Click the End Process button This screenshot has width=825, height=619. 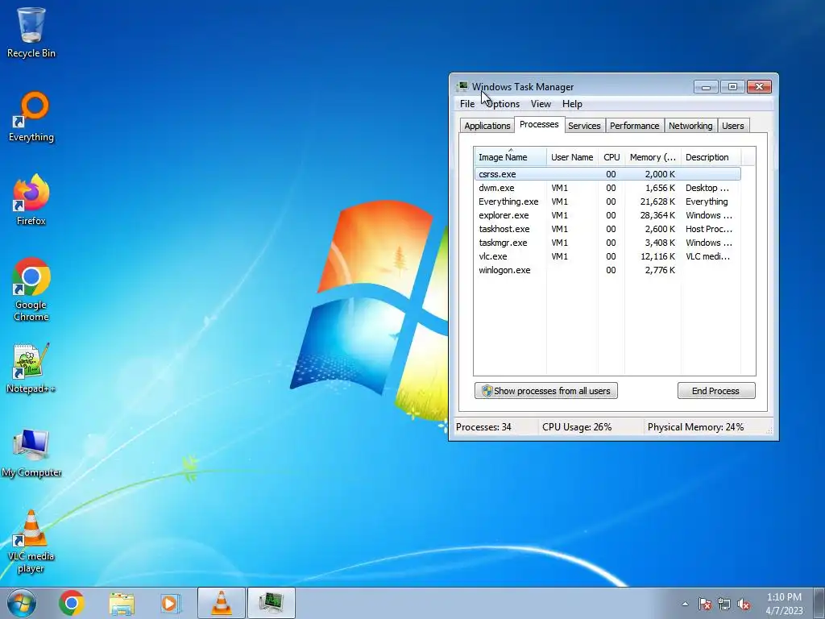[716, 391]
